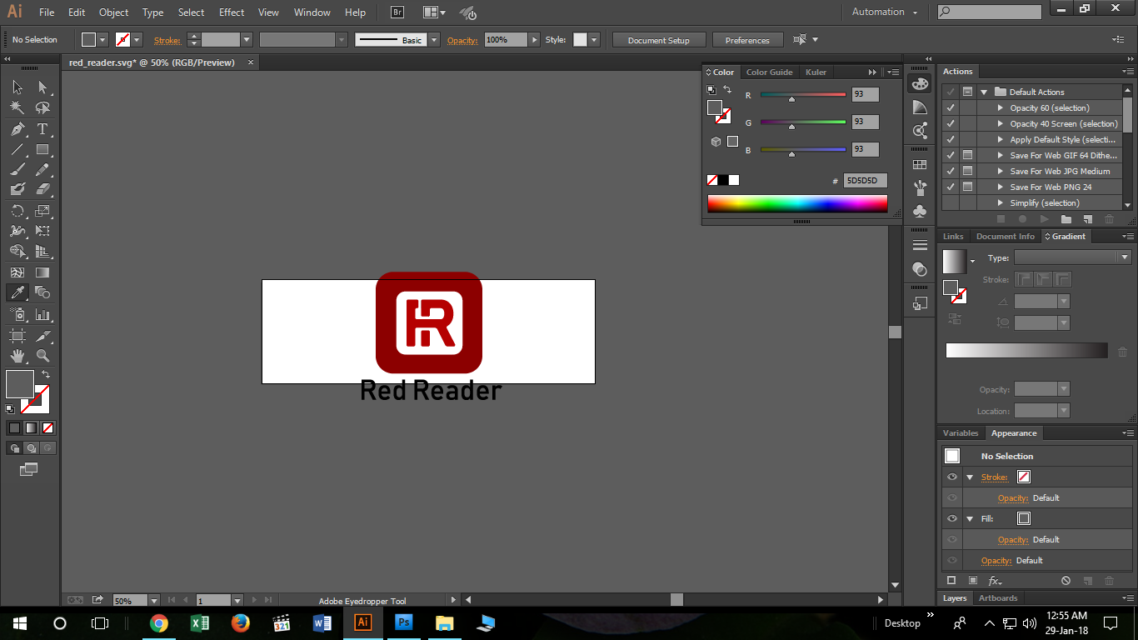The image size is (1138, 640).
Task: Open the Window menu
Action: click(312, 12)
